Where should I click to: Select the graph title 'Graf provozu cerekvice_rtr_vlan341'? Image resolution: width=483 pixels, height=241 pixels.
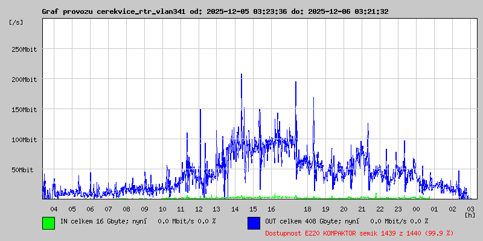(x=114, y=11)
